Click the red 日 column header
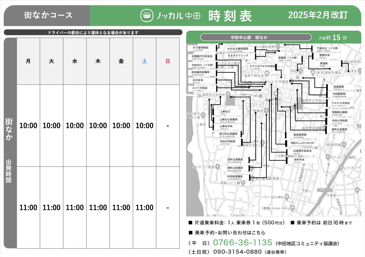Viewport: 365px width, 257px height. pyautogui.click(x=168, y=61)
